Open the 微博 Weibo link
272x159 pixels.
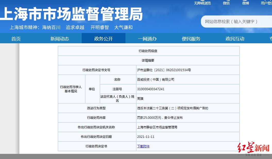(x=245, y=3)
